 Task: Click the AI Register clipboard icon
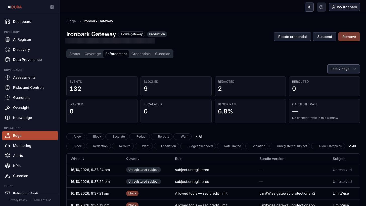(x=8, y=39)
